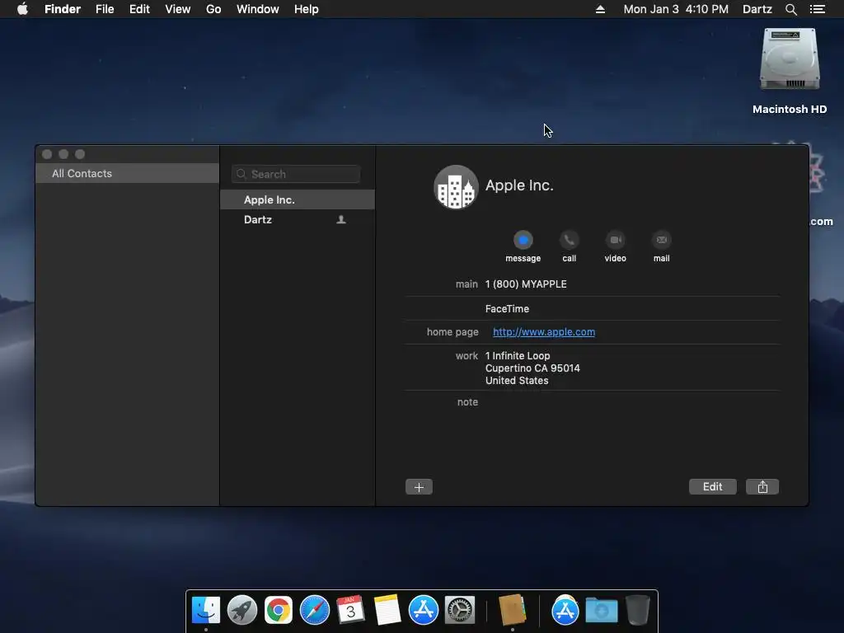844x633 pixels.
Task: Click the 'me' card icon next to Dartz
Action: (x=340, y=219)
